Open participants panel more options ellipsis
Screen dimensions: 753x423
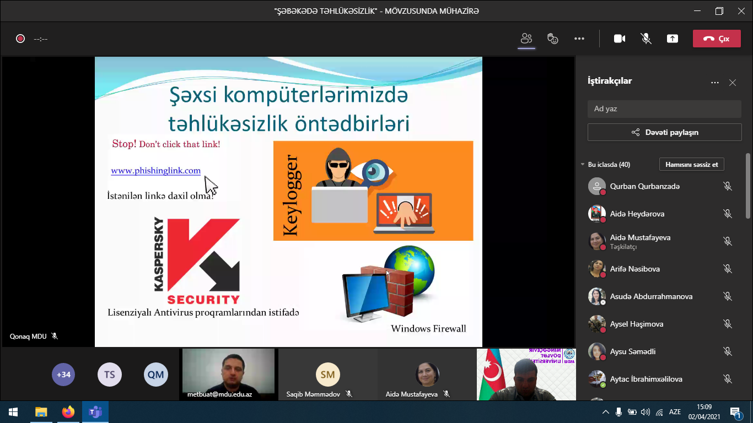[x=714, y=83]
